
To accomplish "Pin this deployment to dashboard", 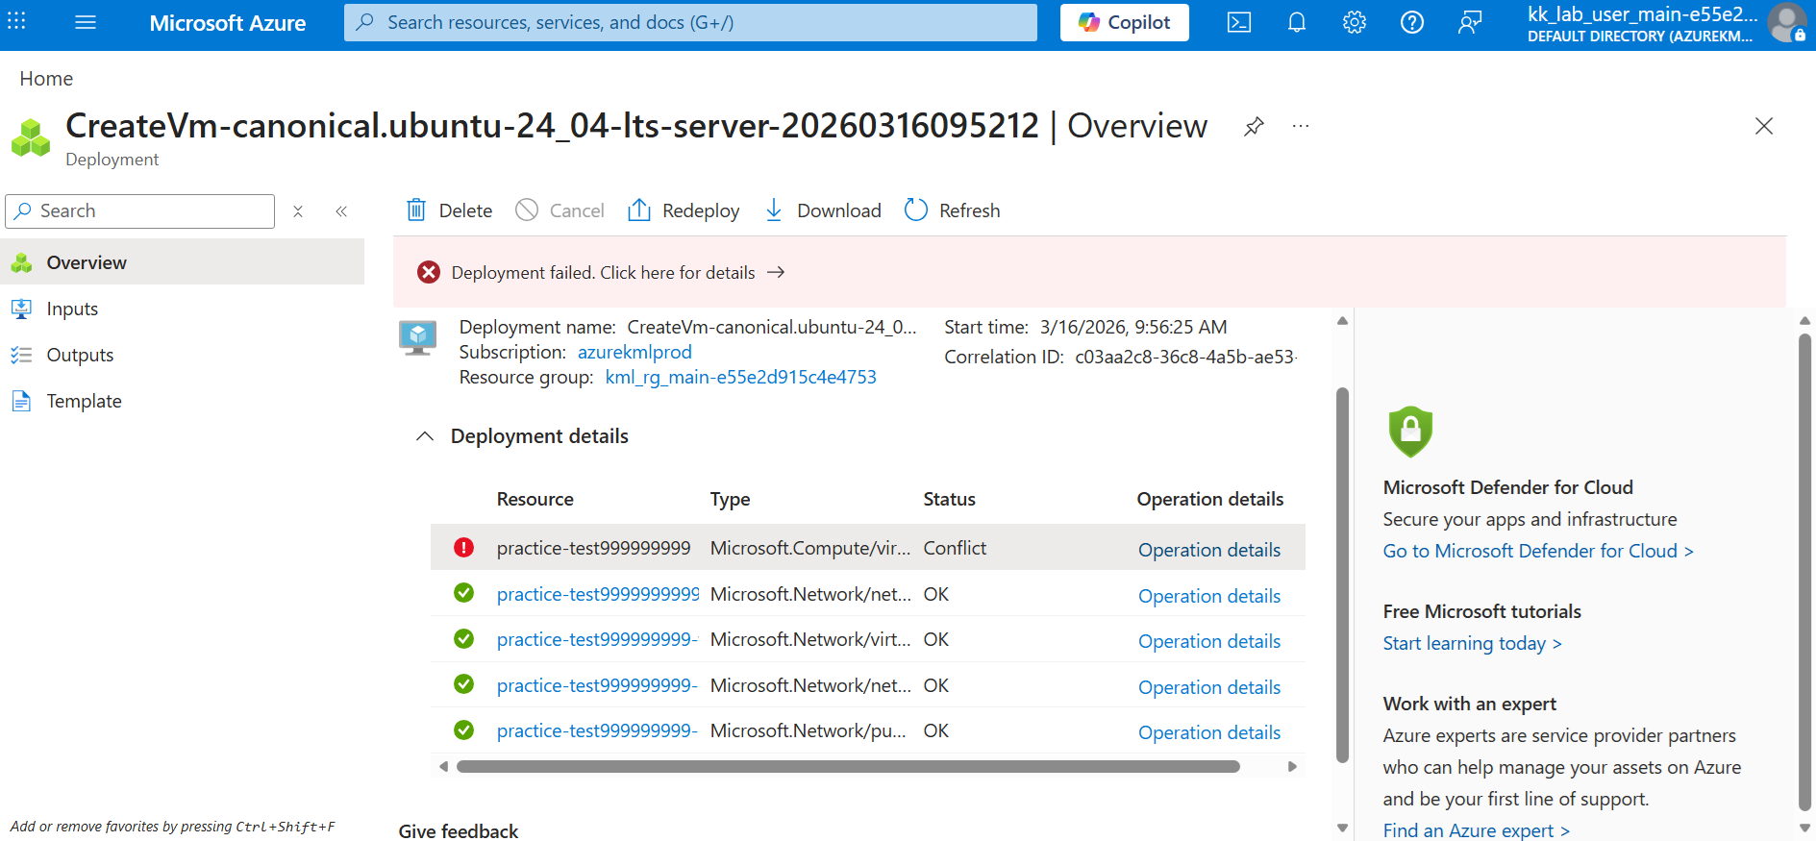I will point(1254,127).
